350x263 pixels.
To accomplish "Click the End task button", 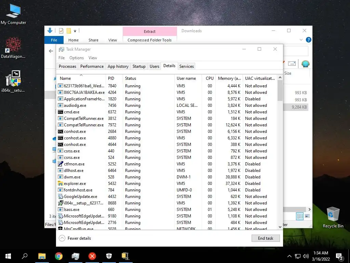I will pyautogui.click(x=266, y=238).
